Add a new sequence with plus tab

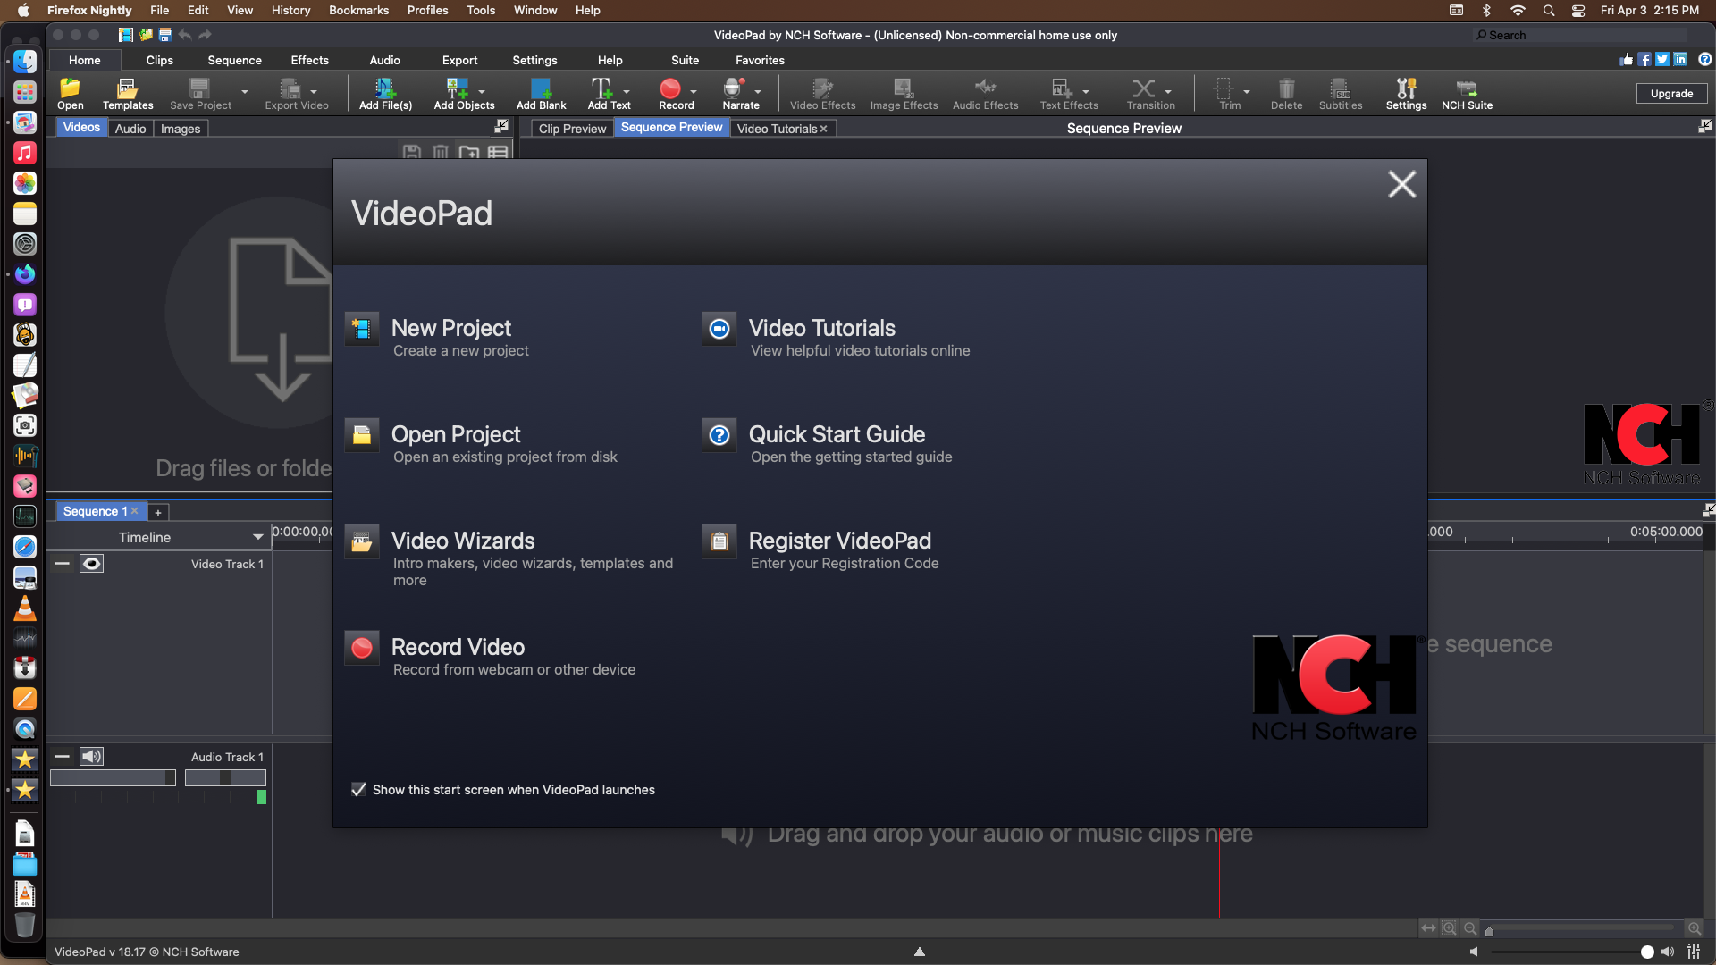(x=158, y=512)
